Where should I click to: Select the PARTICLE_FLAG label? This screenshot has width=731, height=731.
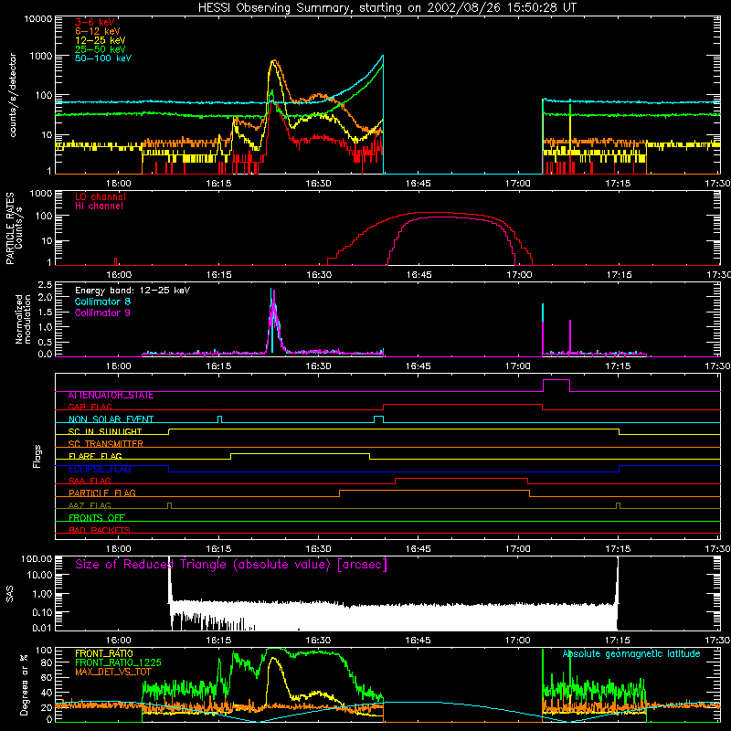pyautogui.click(x=102, y=493)
